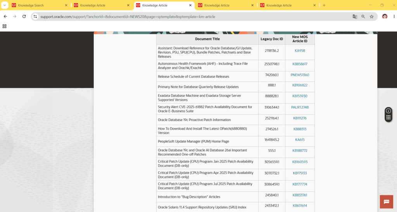This screenshot has width=397, height=212.
Task: Switch to the fourth Knowledge Article tab
Action: (226, 5)
